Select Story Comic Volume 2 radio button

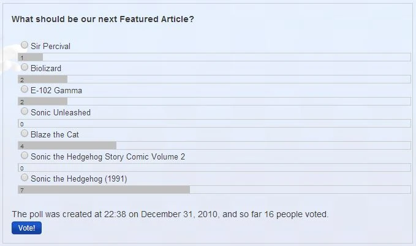pos(25,156)
